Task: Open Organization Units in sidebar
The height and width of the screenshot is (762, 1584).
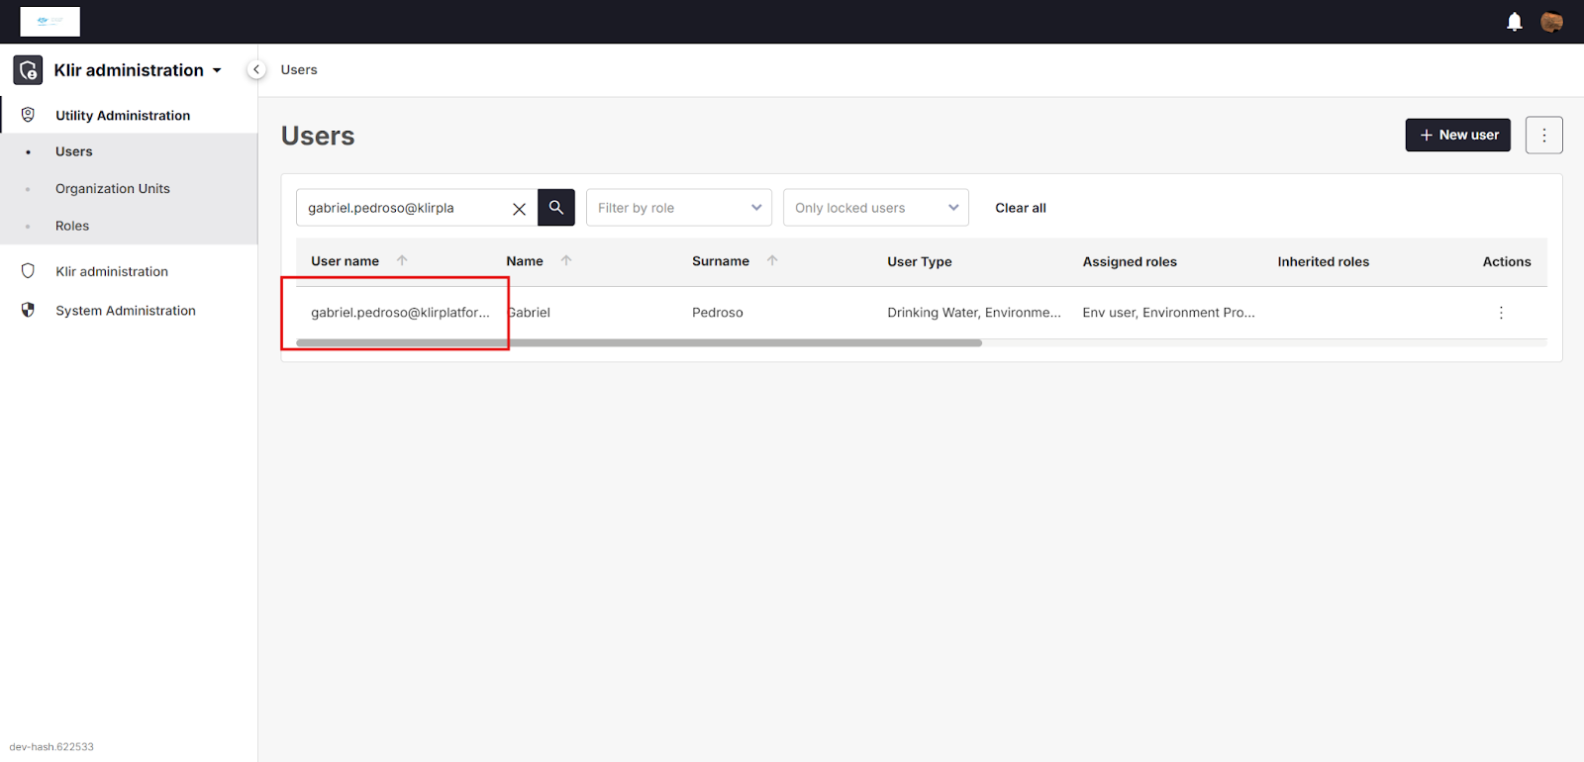Action: 113,189
